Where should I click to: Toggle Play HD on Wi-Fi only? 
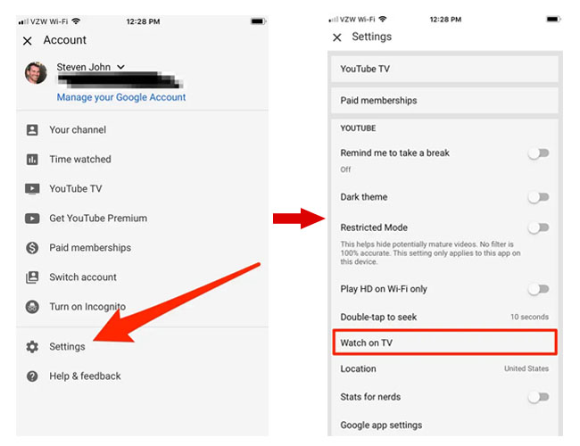pos(537,289)
